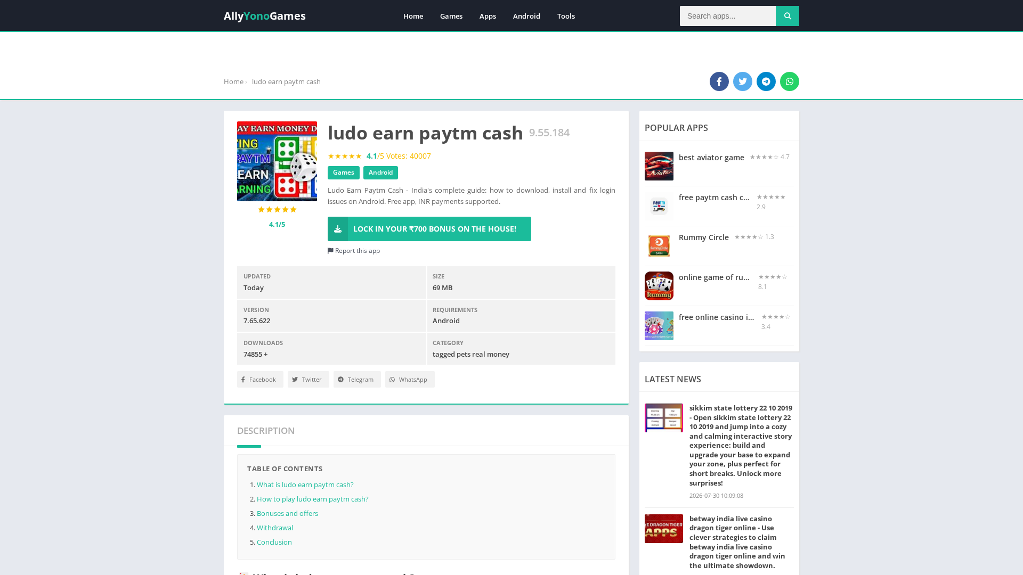Image resolution: width=1023 pixels, height=575 pixels.
Task: Click the online game of rummy icon
Action: [659, 286]
